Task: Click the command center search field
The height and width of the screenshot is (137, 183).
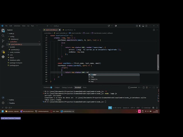Action: coord(80,26)
